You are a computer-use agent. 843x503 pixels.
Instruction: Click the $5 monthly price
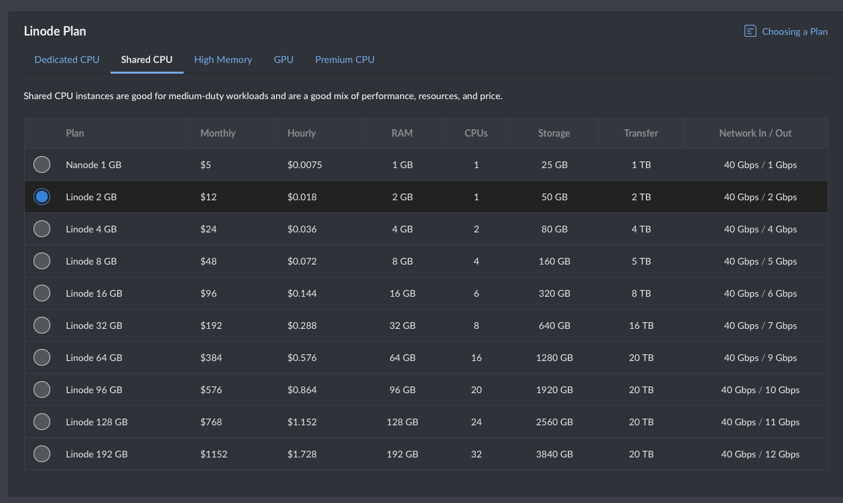(206, 165)
